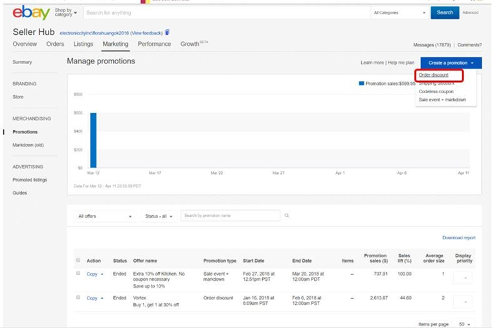Click the eBay logo
This screenshot has width=492, height=328.
point(31,13)
